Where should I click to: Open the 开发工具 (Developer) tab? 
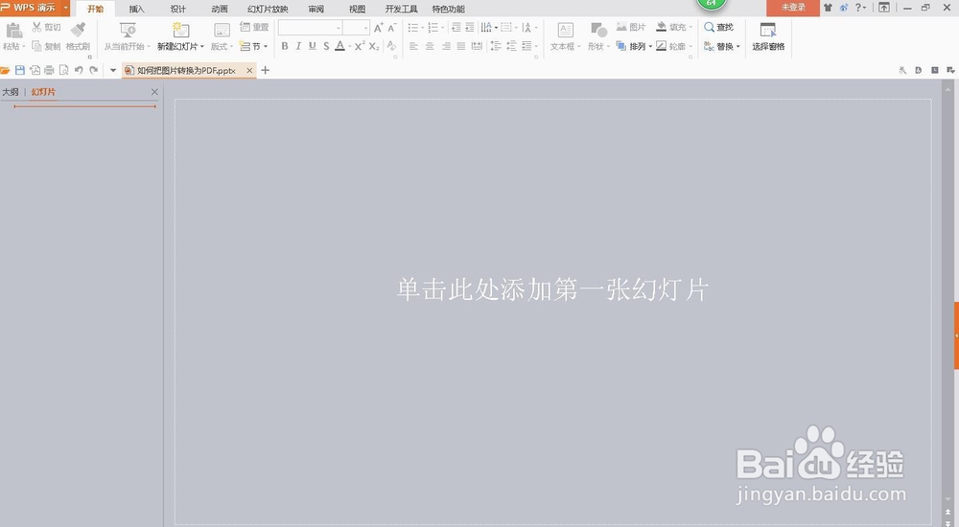[401, 9]
